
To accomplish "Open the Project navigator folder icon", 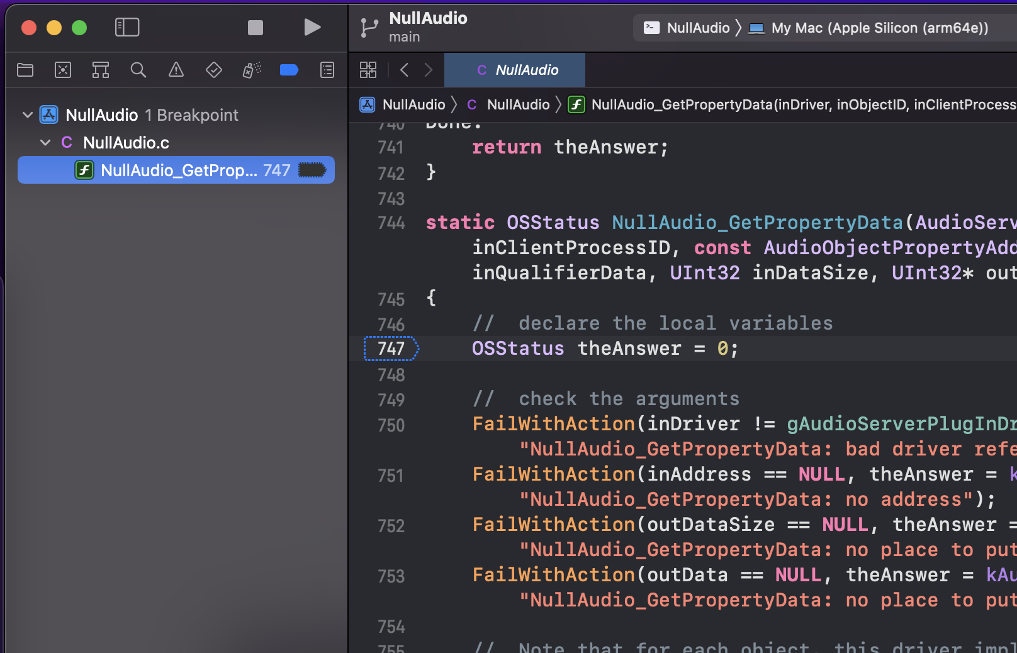I will [x=25, y=70].
